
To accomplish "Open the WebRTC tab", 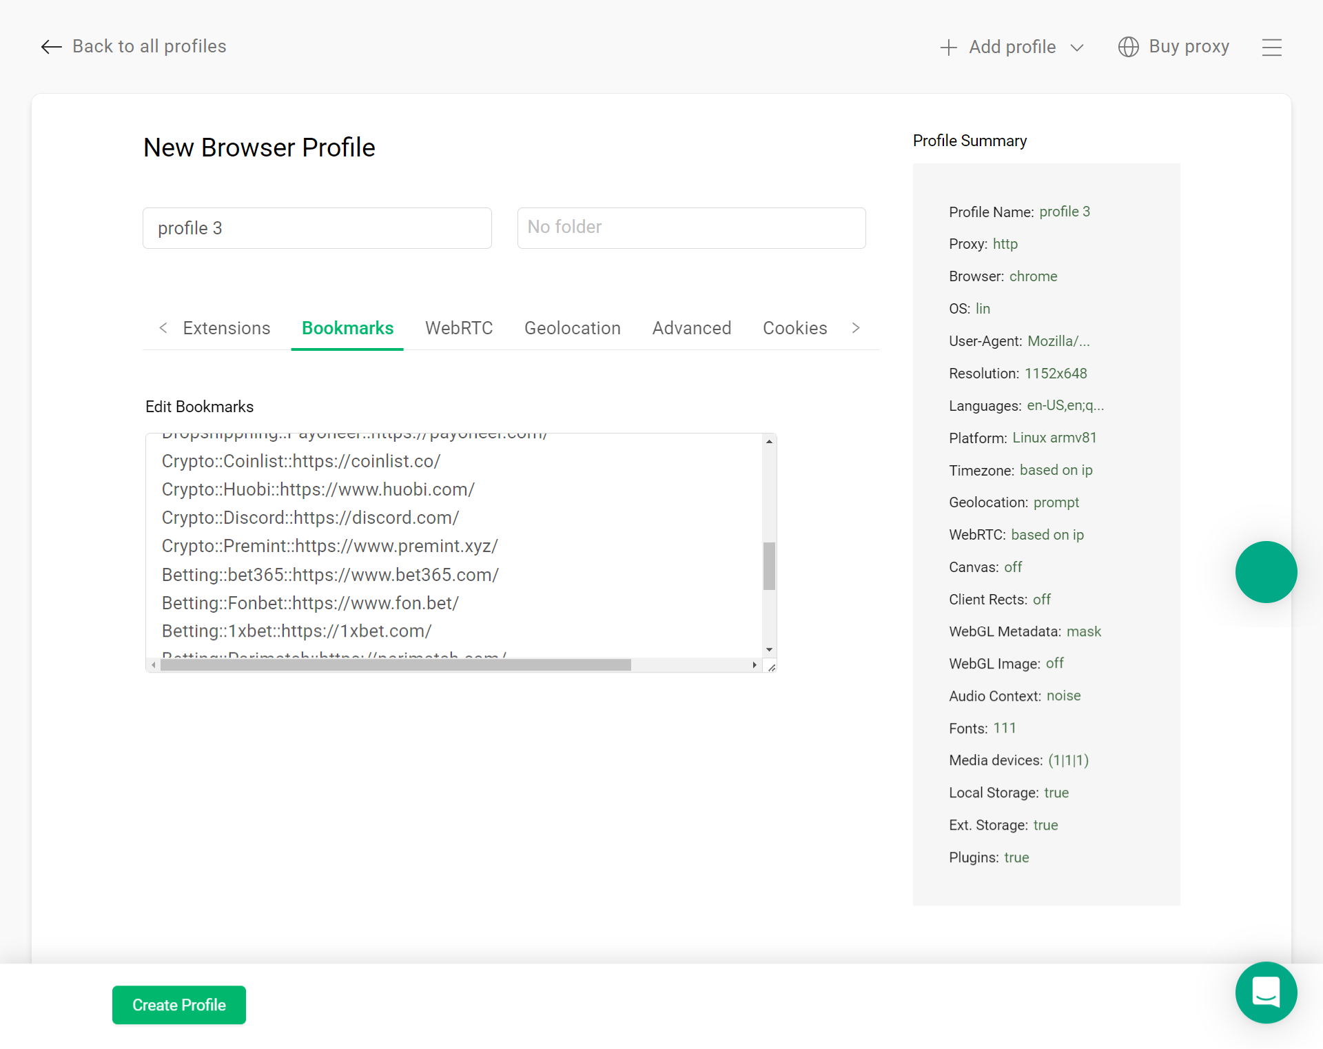I will [459, 328].
